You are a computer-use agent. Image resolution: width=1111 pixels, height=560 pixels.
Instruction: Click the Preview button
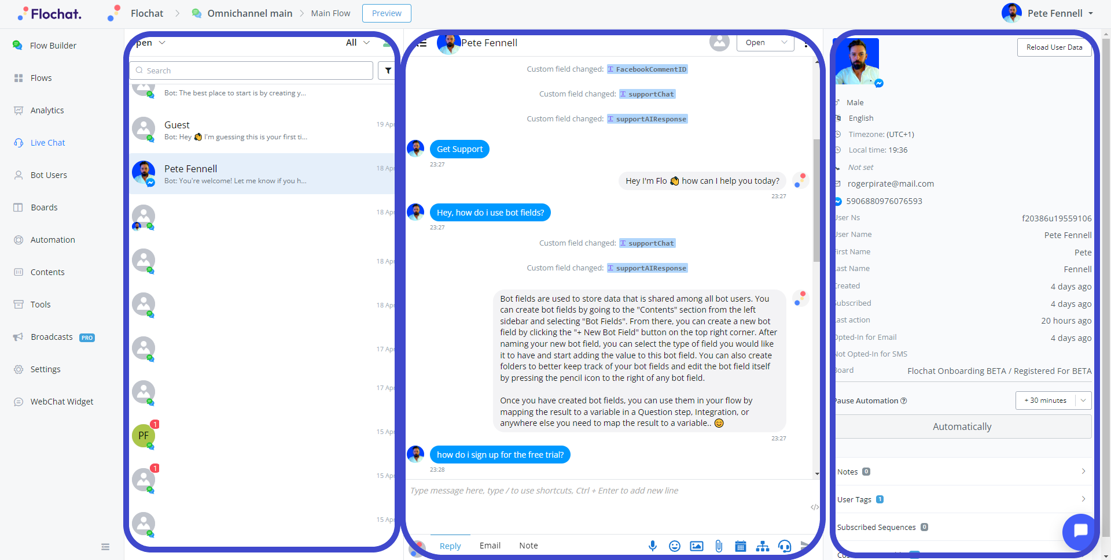(x=387, y=13)
